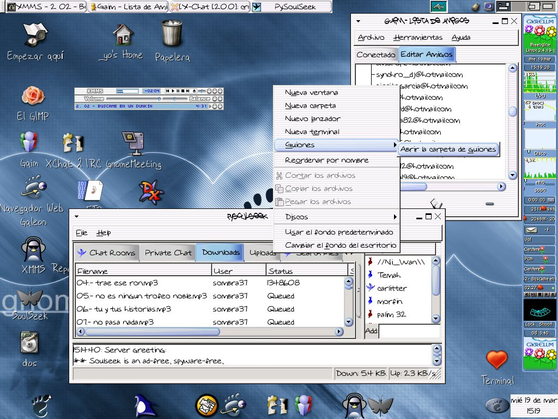Play track in XMMS player
The image size is (558, 419).
[173, 91]
